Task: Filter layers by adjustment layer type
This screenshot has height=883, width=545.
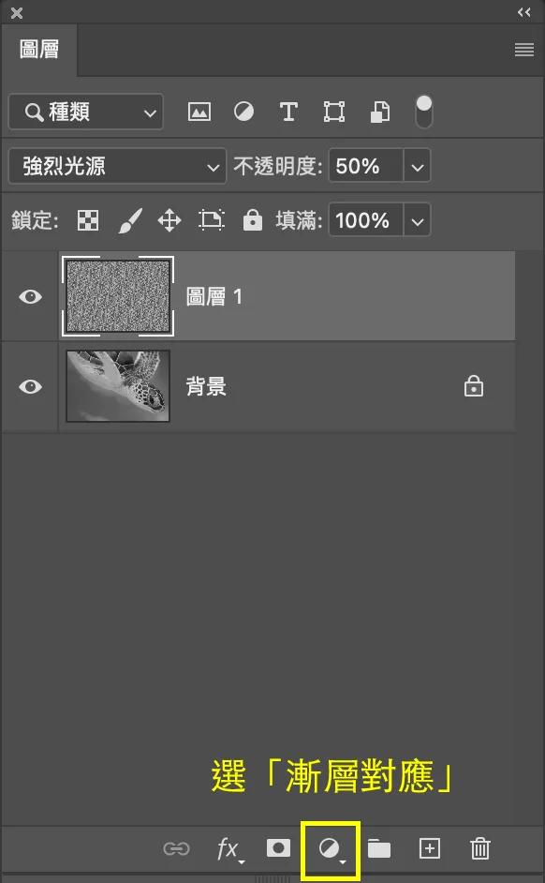Action: (x=243, y=112)
